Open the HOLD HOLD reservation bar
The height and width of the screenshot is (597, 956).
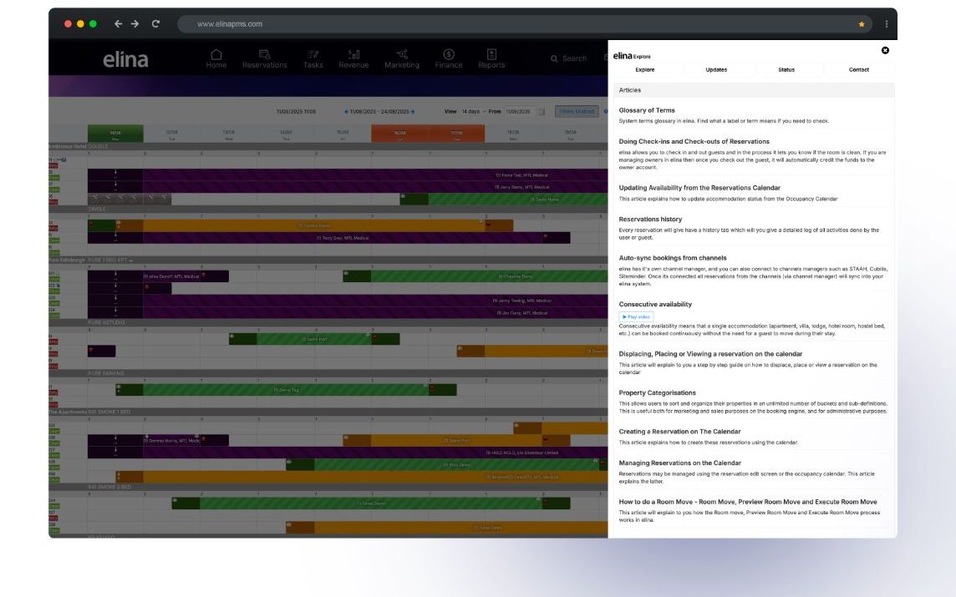(348, 453)
